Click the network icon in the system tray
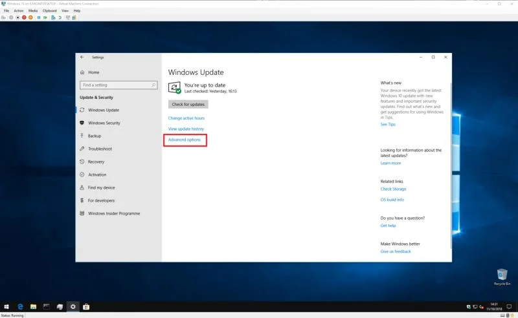 pos(475,307)
